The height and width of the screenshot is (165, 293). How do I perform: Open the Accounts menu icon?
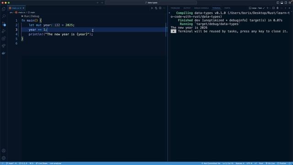[4, 151]
